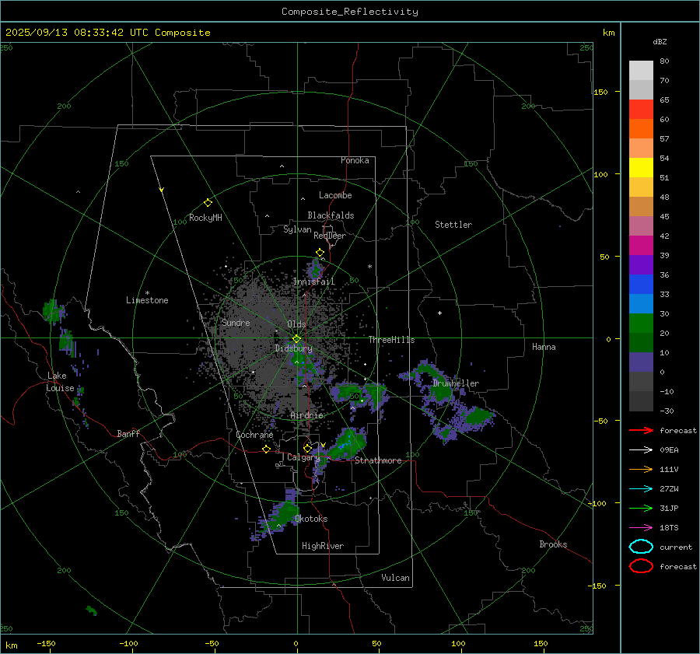Click the yellow diamond marker below RedDeer
700x654 pixels.
320,253
